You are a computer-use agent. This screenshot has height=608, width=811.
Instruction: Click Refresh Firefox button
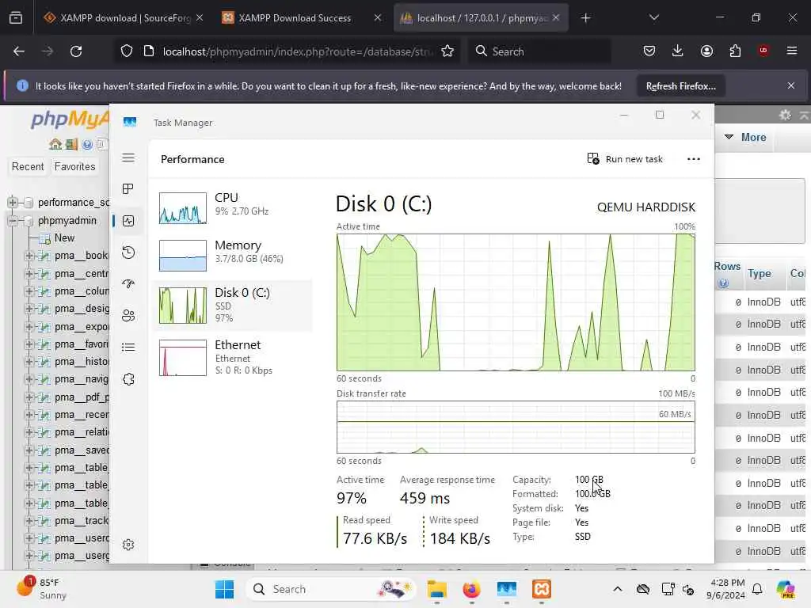[x=680, y=86]
